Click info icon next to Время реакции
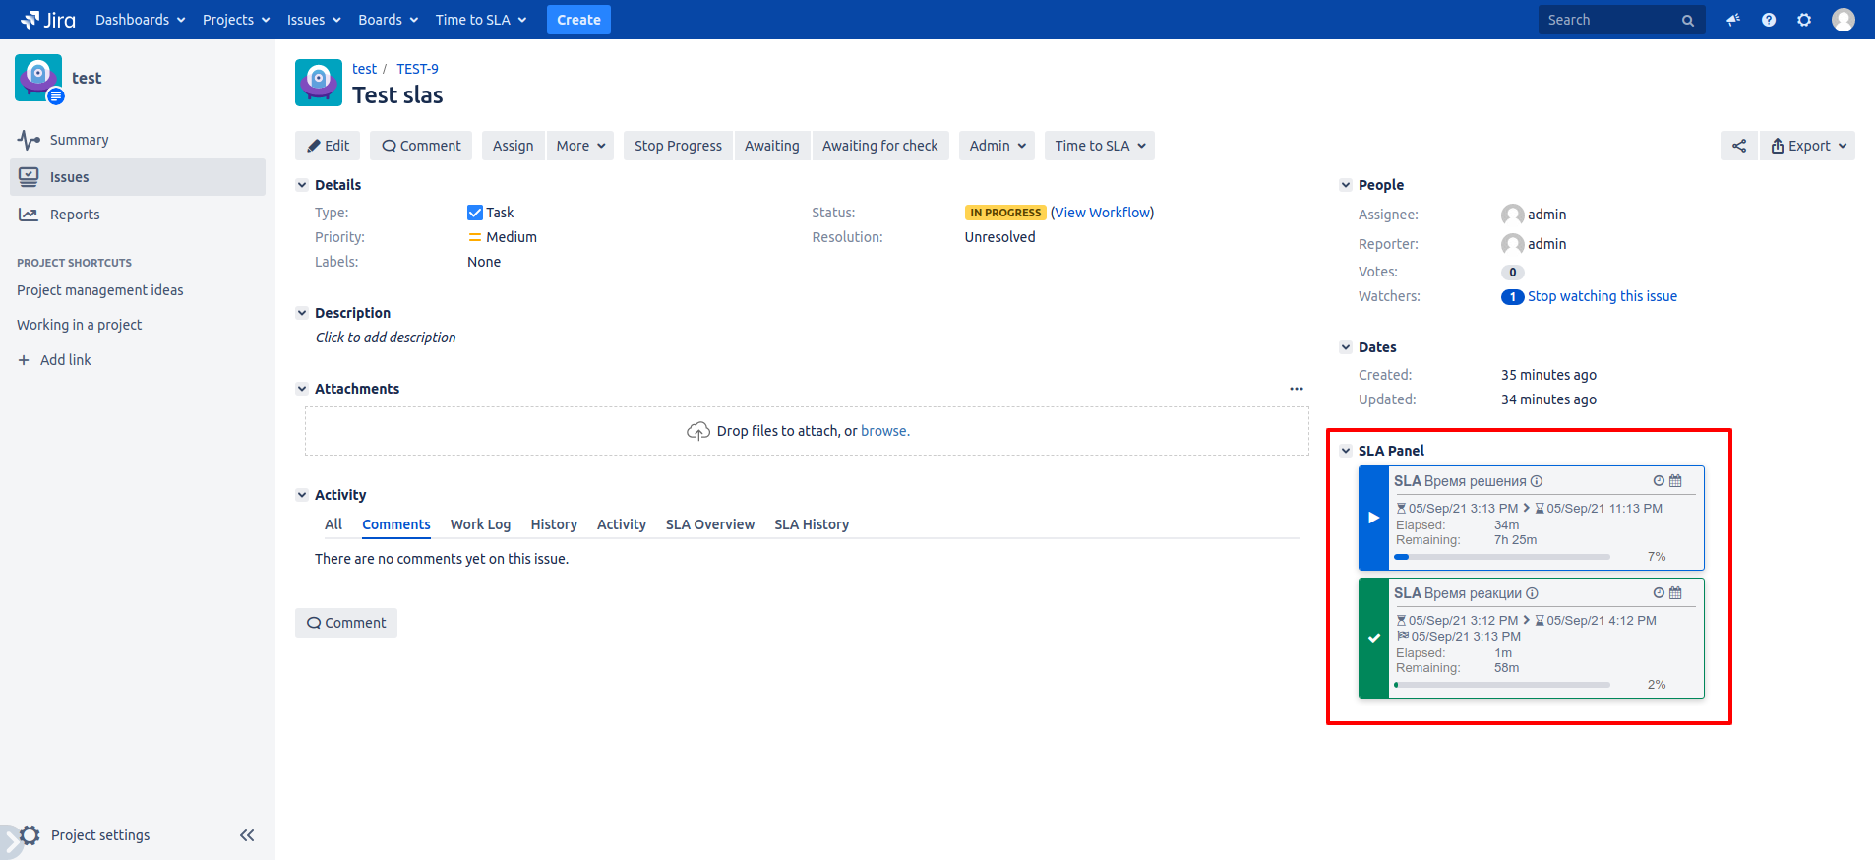Screen dimensions: 1875x860 coord(1533,593)
